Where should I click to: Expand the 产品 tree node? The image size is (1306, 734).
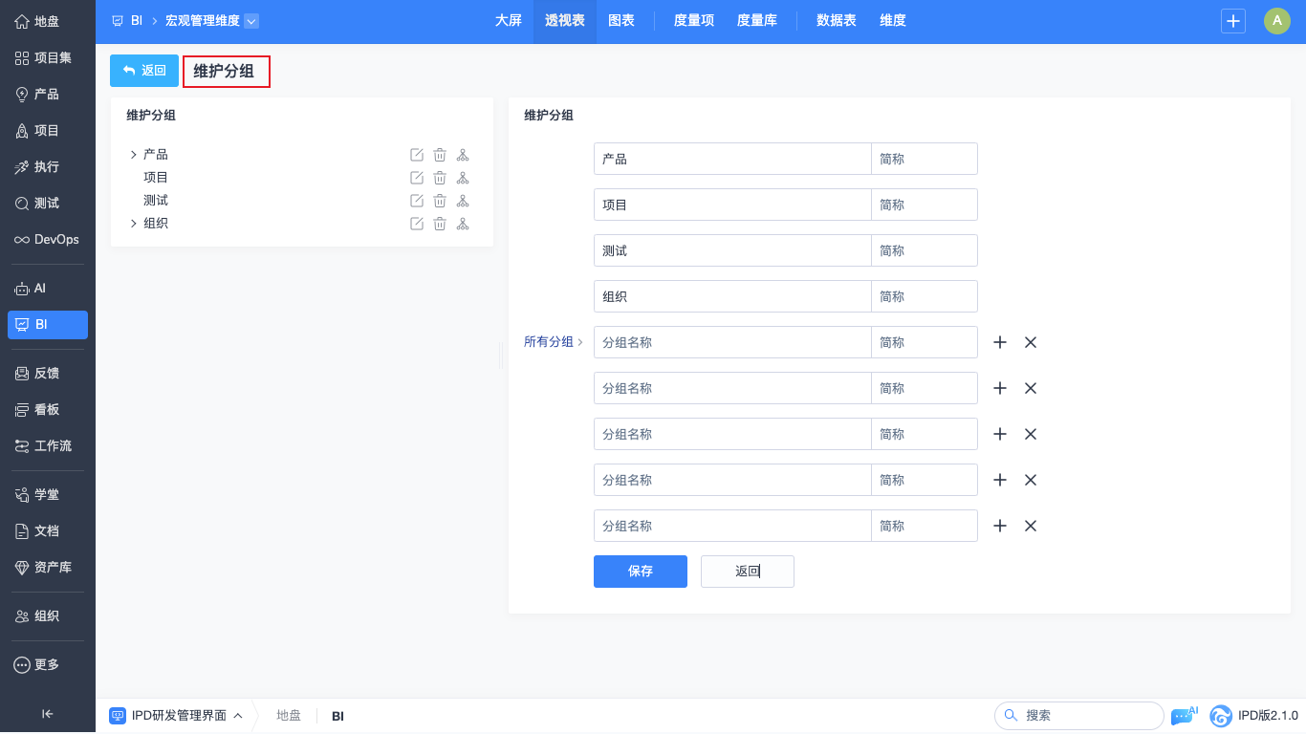(133, 155)
